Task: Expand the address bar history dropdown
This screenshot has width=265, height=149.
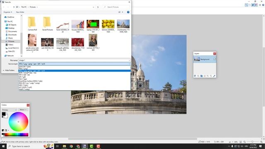Action: coord(93,7)
